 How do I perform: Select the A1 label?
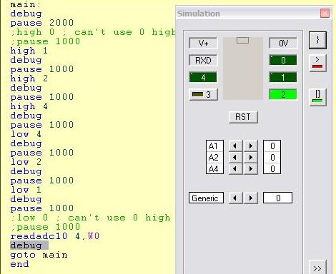coord(214,146)
